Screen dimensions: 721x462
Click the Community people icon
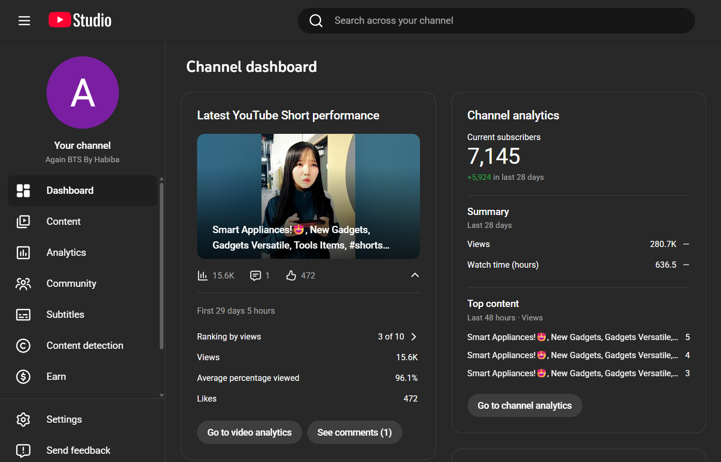pos(23,284)
